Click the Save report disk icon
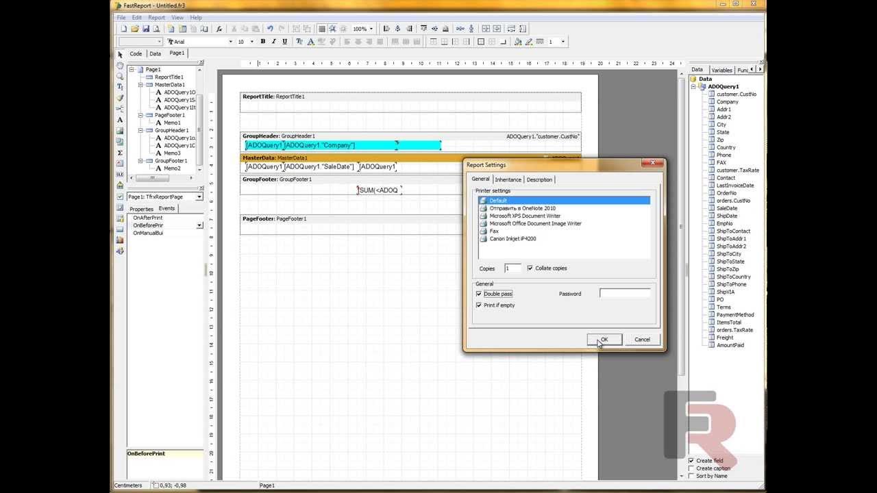877x493 pixels. [145, 29]
